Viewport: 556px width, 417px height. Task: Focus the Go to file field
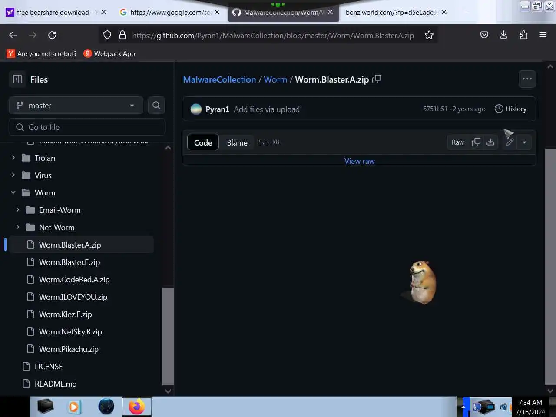click(x=87, y=127)
